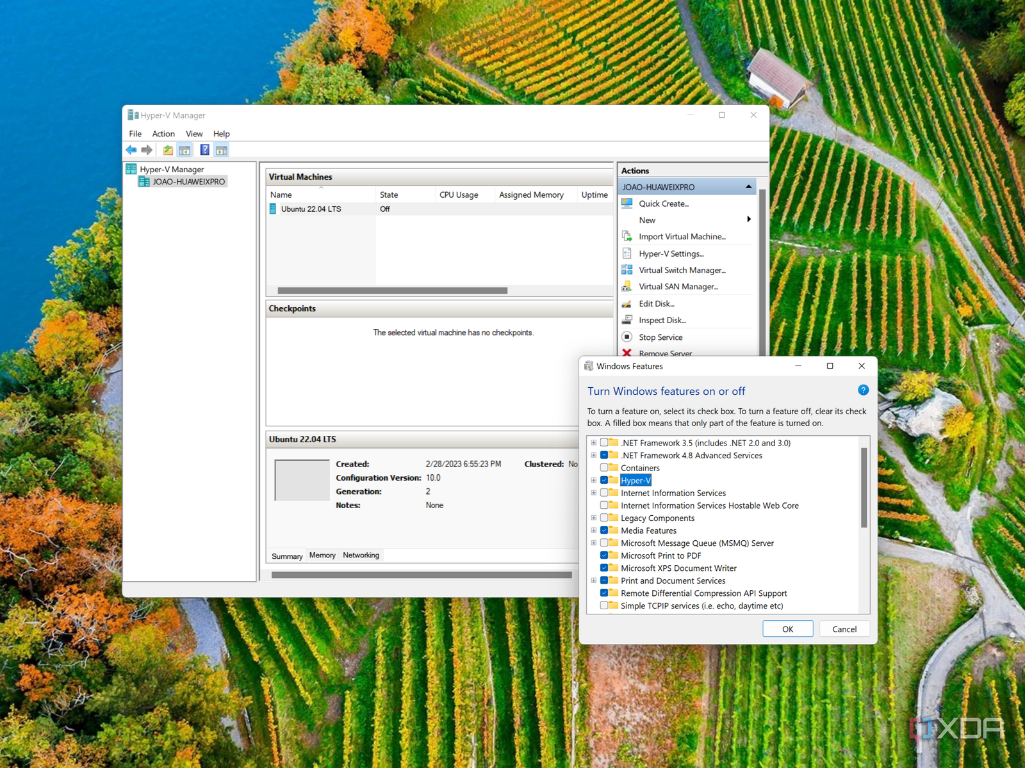Click OK in Windows Features dialog

point(787,629)
